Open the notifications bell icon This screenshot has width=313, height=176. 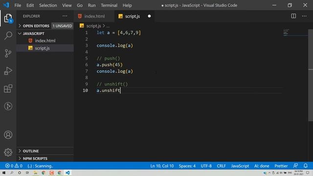pos(305,166)
